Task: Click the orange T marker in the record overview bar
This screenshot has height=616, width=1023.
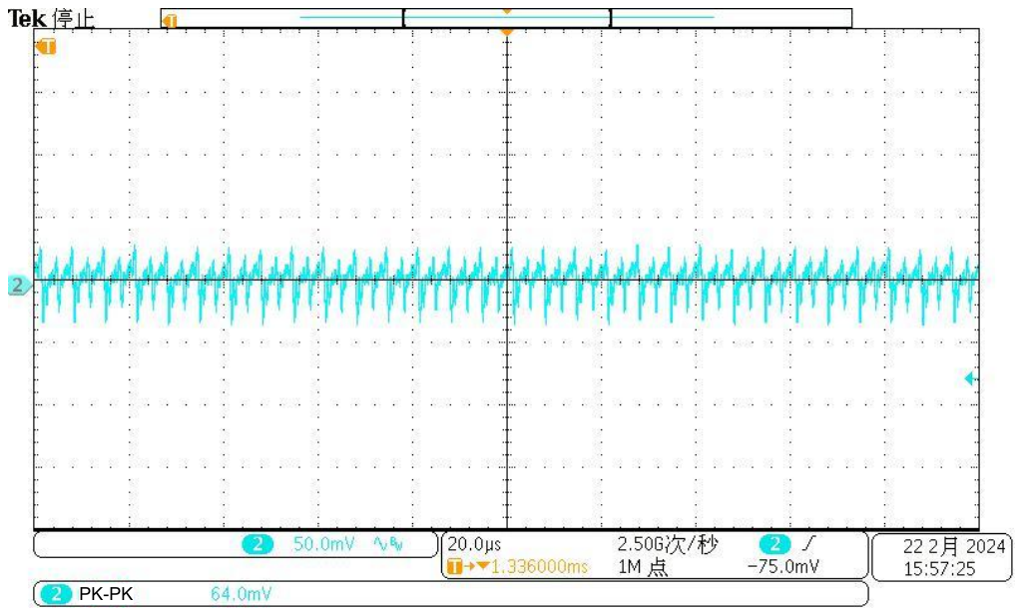Action: pyautogui.click(x=169, y=20)
